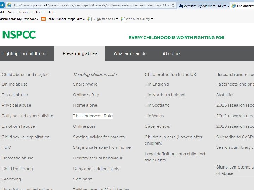Open About us nav tab
This screenshot has height=190, width=254.
pos(171,53)
